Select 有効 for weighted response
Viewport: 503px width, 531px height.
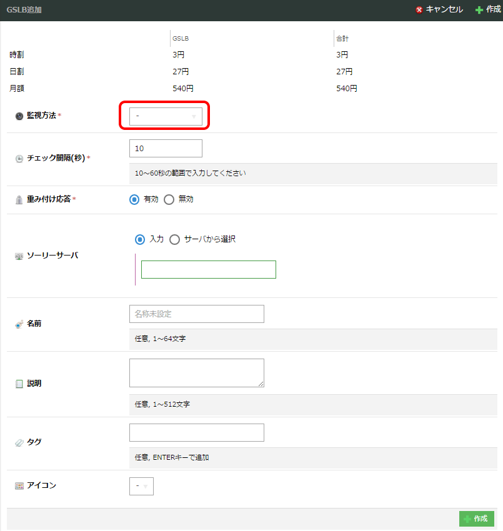tap(134, 200)
